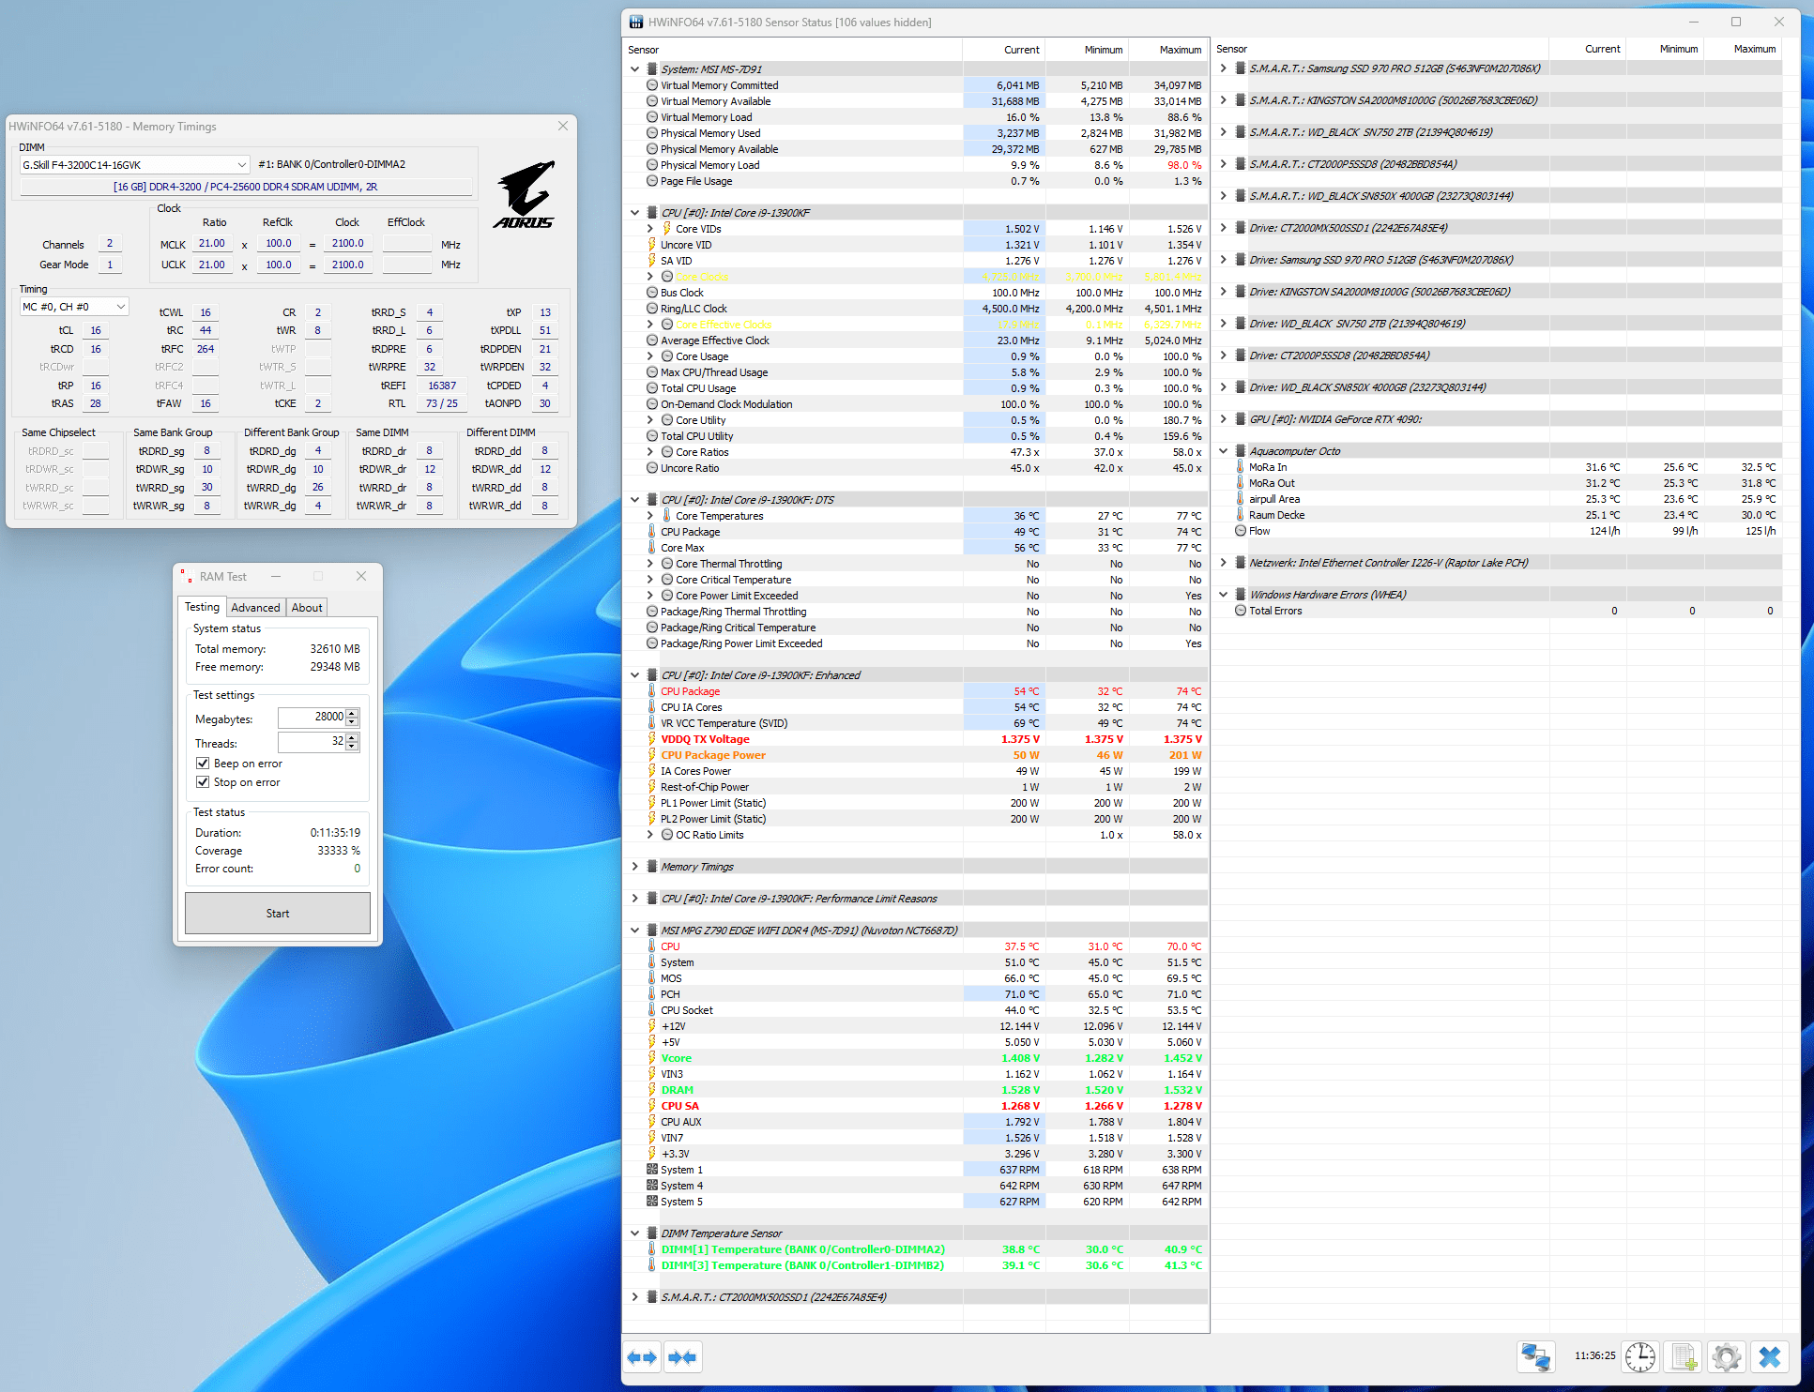Click the expand columns left-right arrows button
1814x1392 pixels.
click(x=643, y=1357)
